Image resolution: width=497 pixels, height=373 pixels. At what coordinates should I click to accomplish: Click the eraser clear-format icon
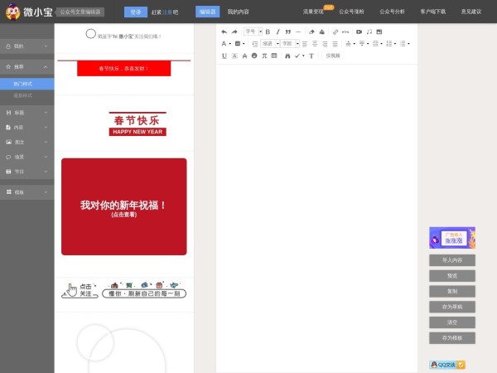pyautogui.click(x=311, y=31)
